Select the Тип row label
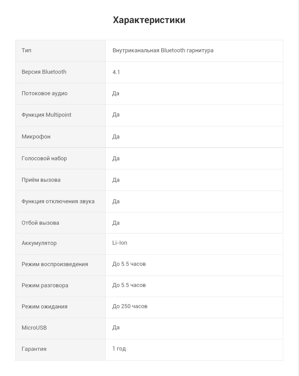Screen dimensions: 299x376 (x=26, y=50)
